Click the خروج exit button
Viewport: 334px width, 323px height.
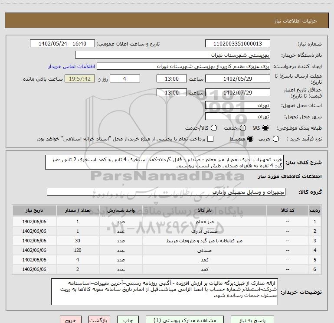click(71, 320)
